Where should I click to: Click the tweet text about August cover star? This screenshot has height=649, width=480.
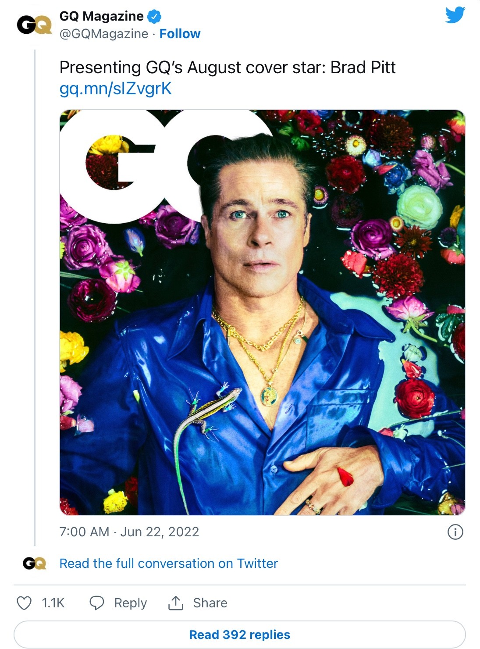[x=227, y=68]
